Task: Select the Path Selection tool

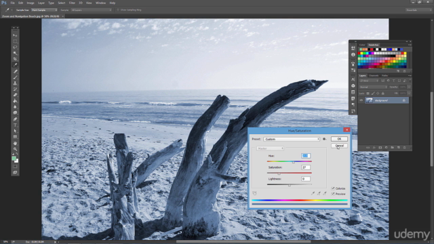Action: 15,131
